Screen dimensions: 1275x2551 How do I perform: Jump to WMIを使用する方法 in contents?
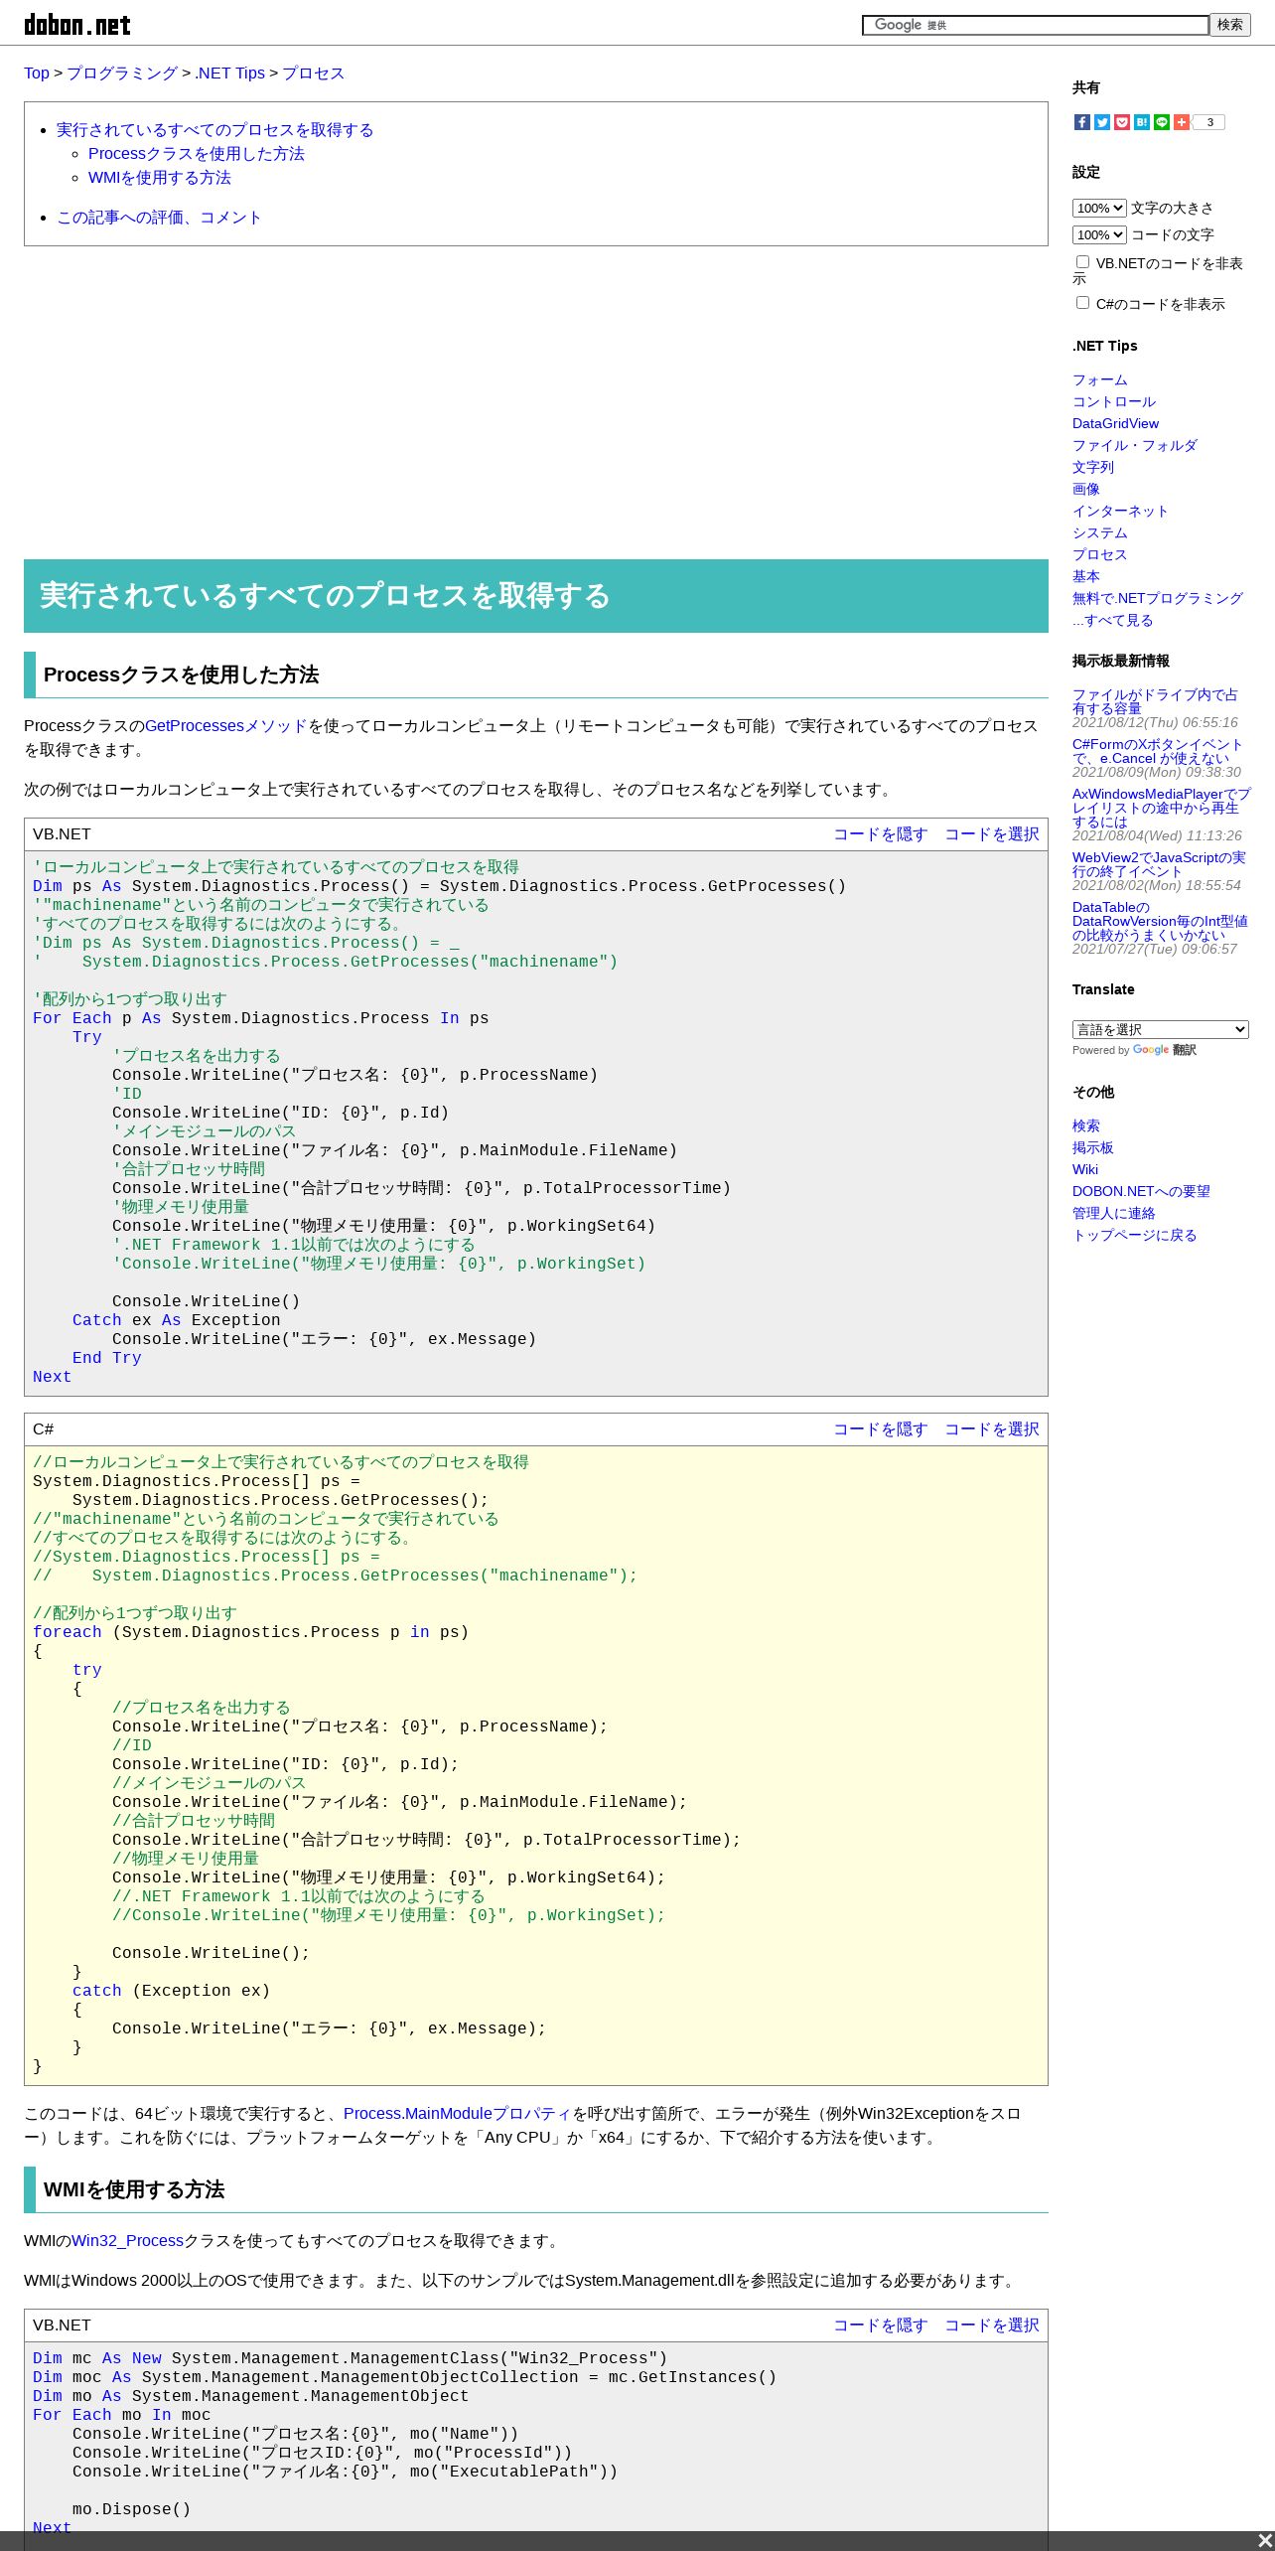point(159,178)
